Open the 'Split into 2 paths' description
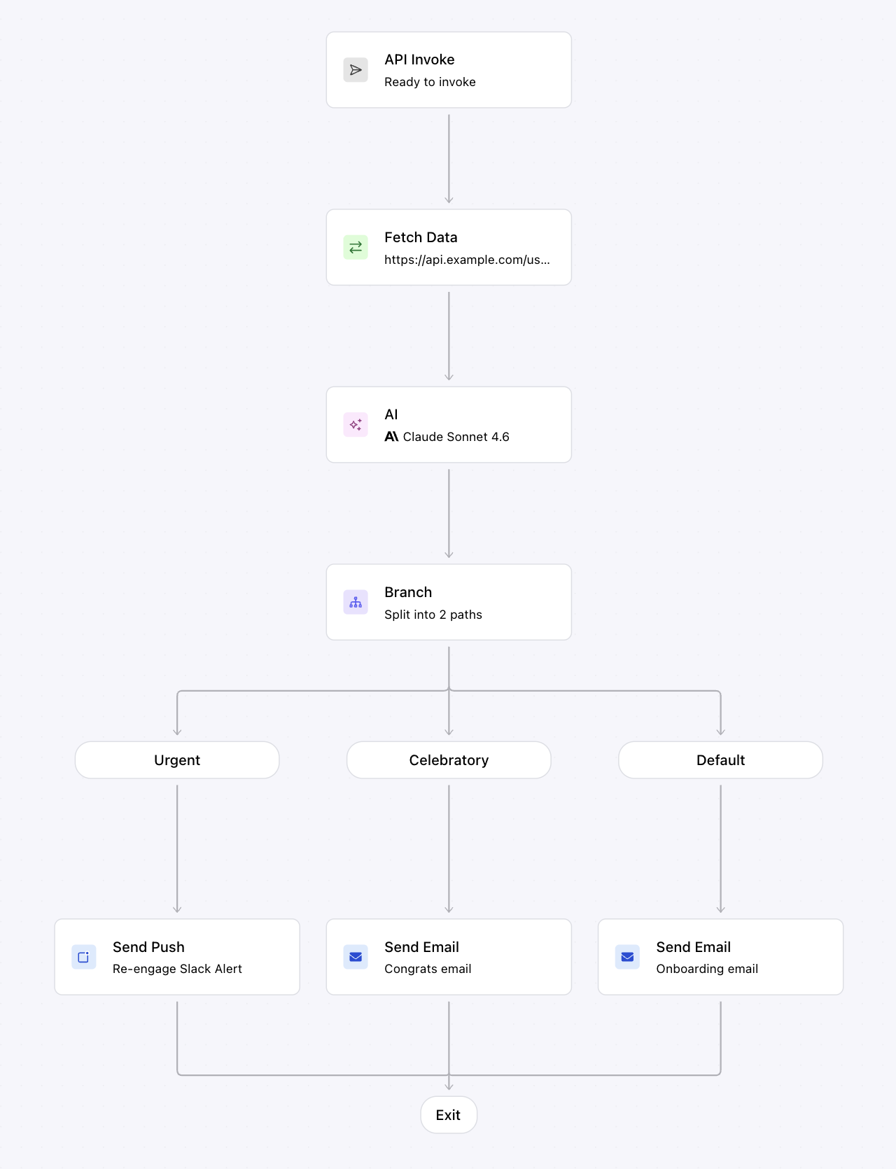This screenshot has height=1169, width=896. [433, 615]
